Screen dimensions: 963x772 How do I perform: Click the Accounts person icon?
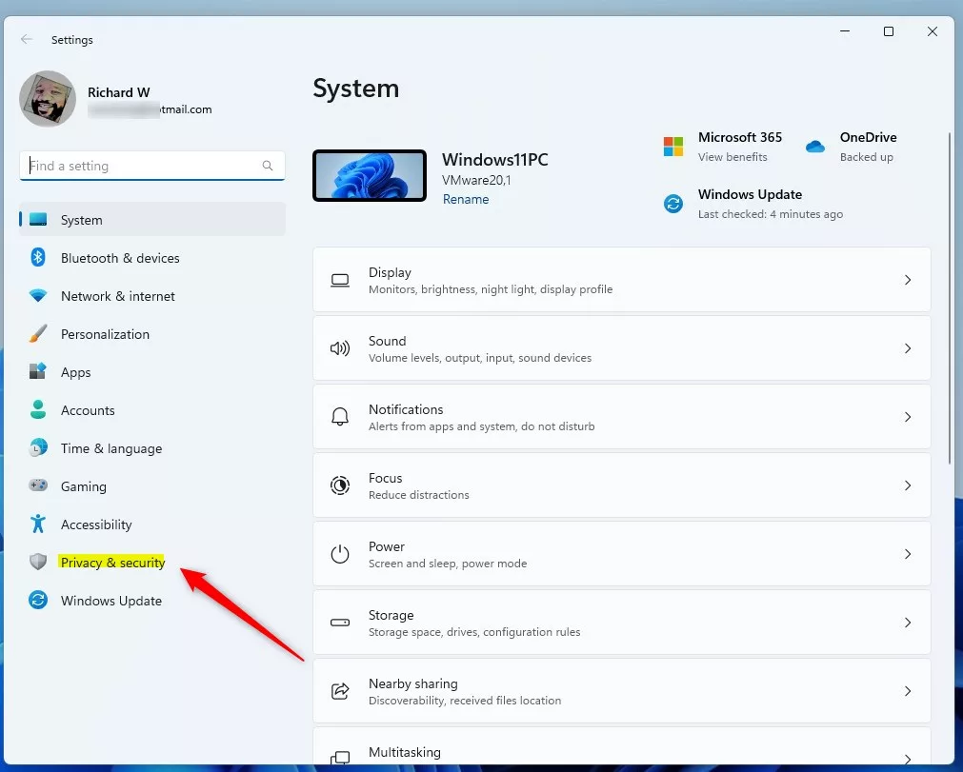tap(37, 410)
